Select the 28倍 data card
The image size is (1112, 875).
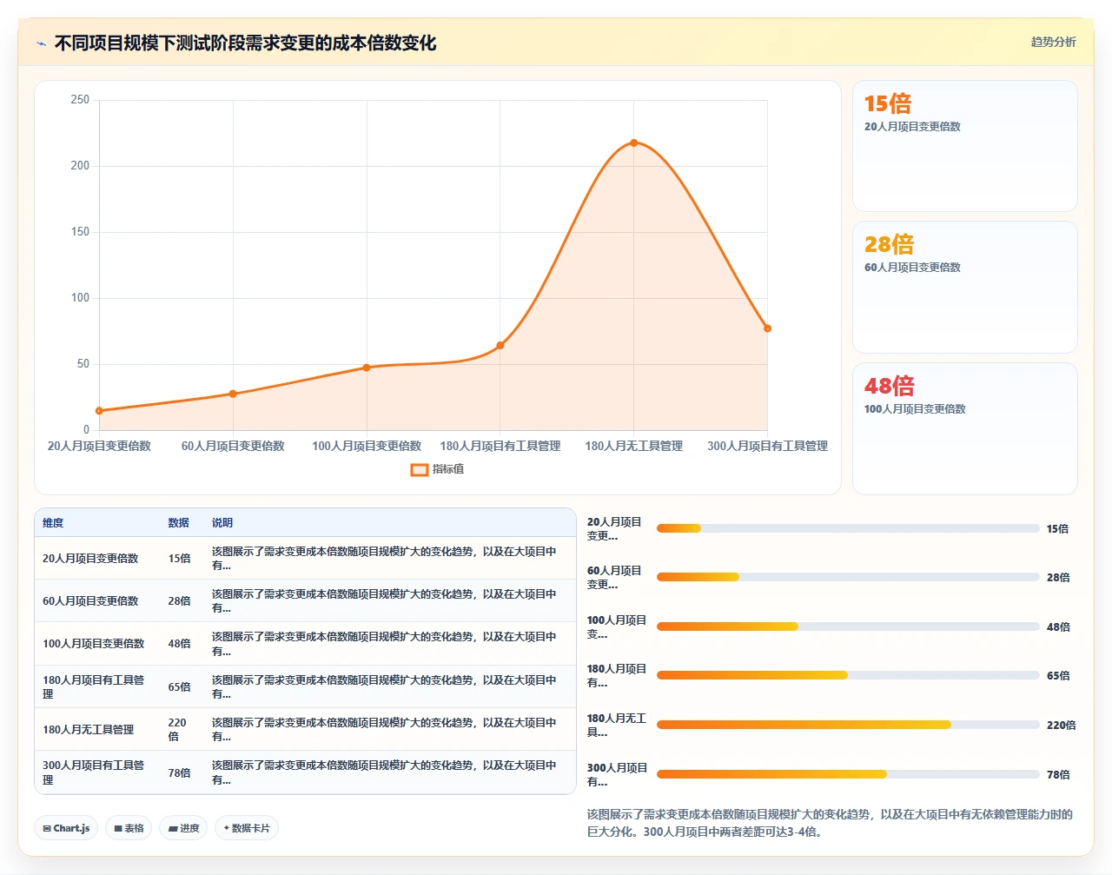[965, 288]
